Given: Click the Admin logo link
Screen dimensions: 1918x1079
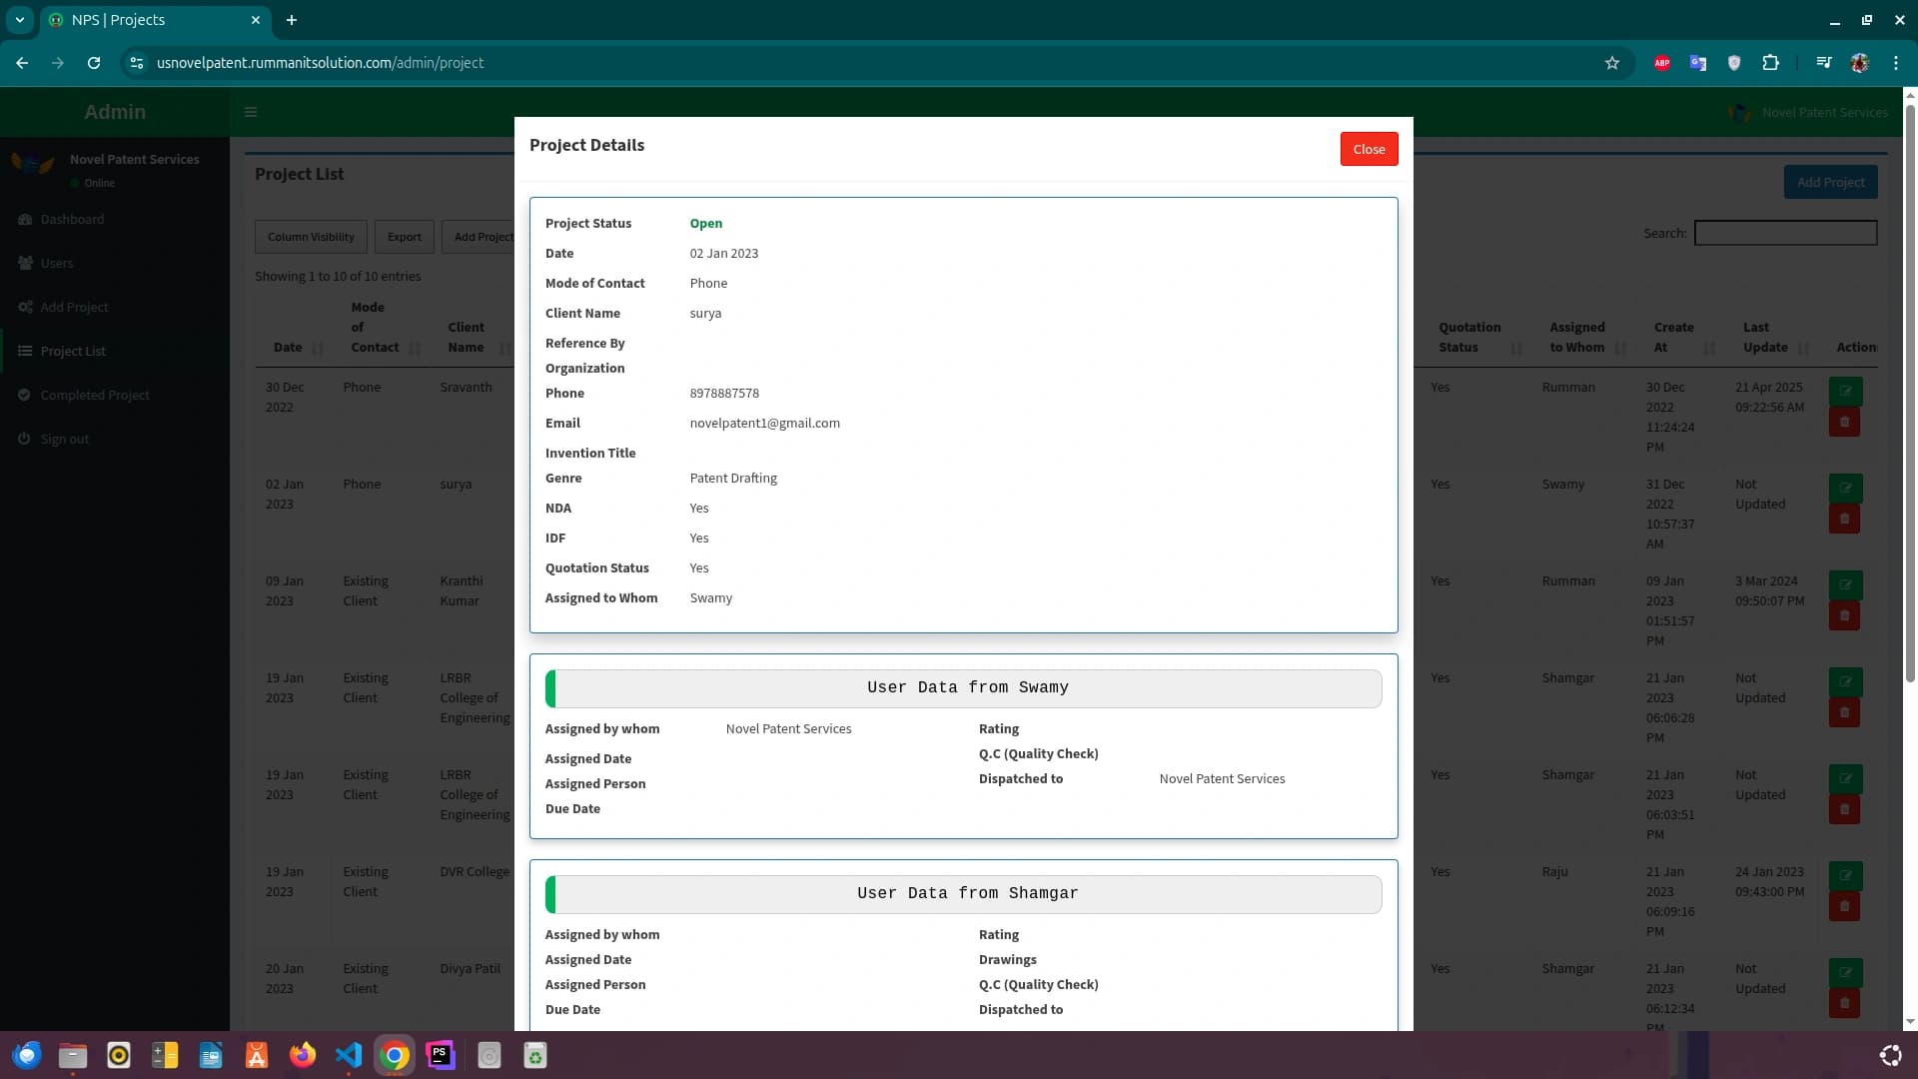Looking at the screenshot, I should click(x=115, y=112).
